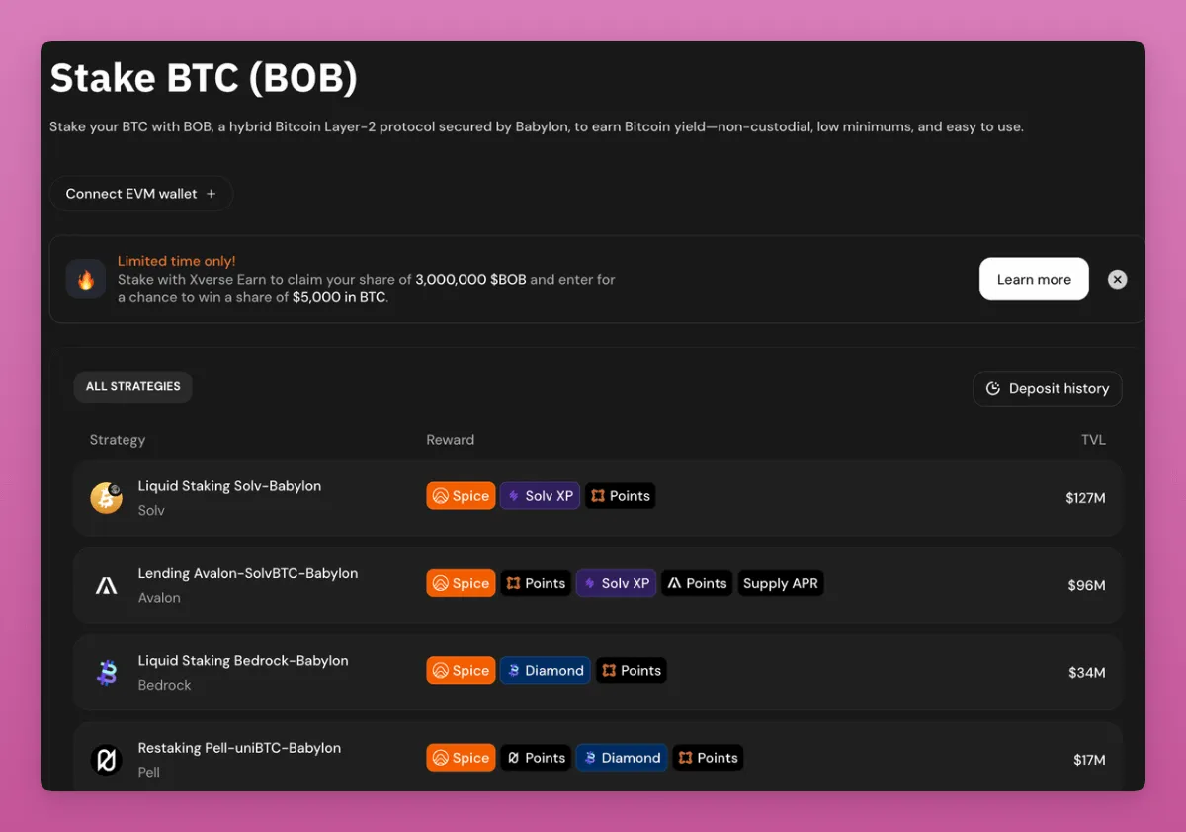
Task: Open Lending Avalon-SolvBTC-Babylon strategy row
Action: pos(247,574)
